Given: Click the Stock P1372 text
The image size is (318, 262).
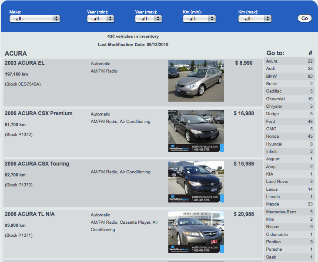Looking at the screenshot, I should (x=19, y=135).
